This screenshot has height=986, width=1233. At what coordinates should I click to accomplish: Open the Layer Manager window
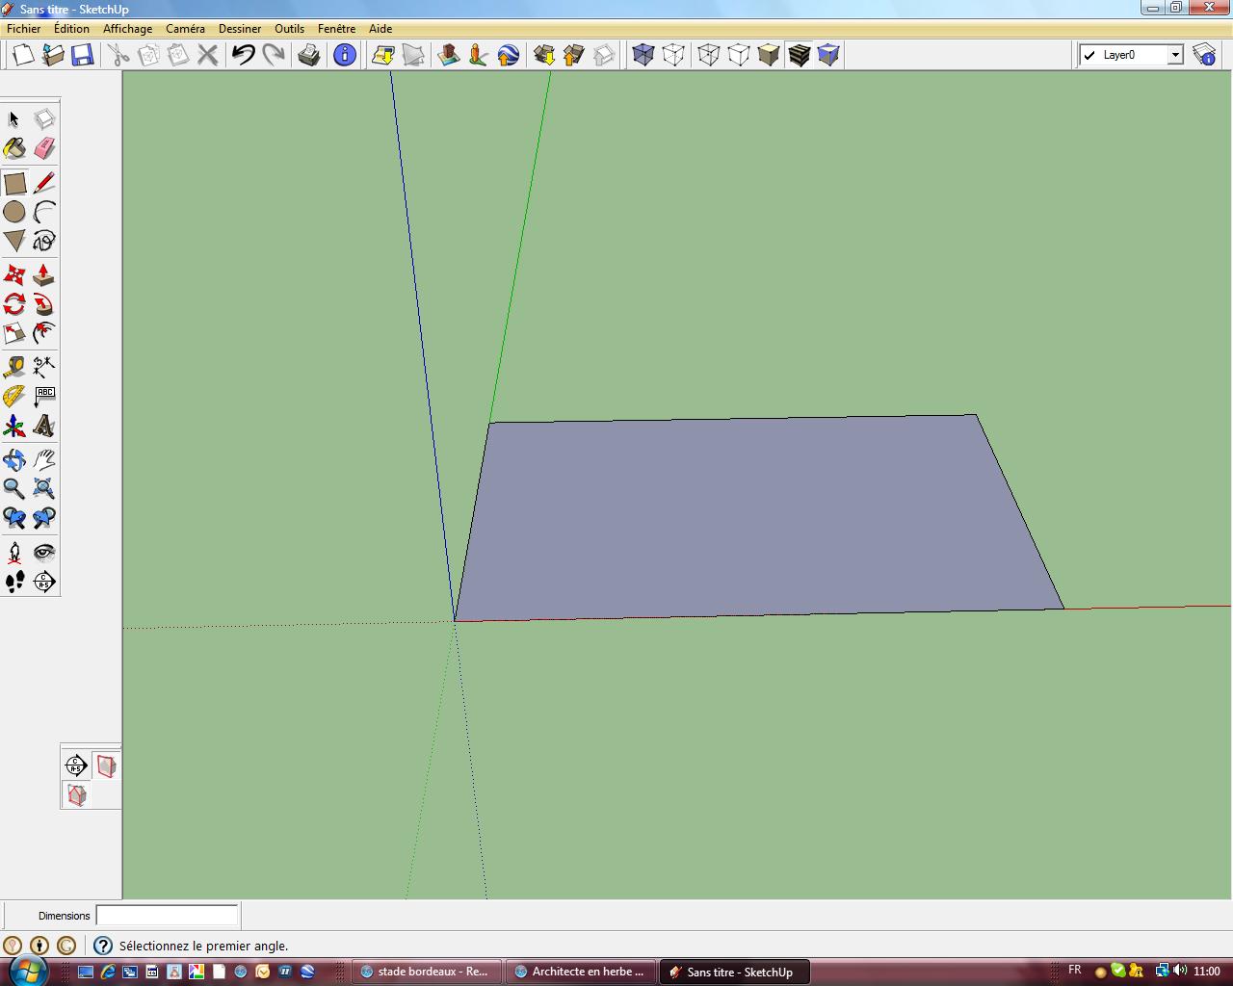click(x=1204, y=55)
